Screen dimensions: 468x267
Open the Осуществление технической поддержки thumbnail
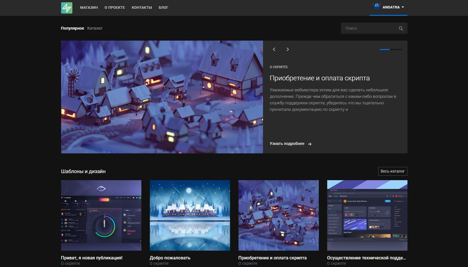point(367,215)
